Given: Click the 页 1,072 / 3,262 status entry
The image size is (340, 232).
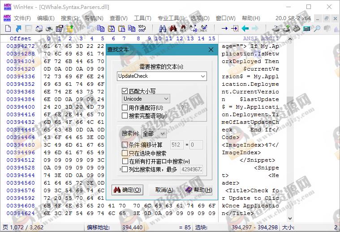Looking at the screenshot, I should [x=23, y=227].
